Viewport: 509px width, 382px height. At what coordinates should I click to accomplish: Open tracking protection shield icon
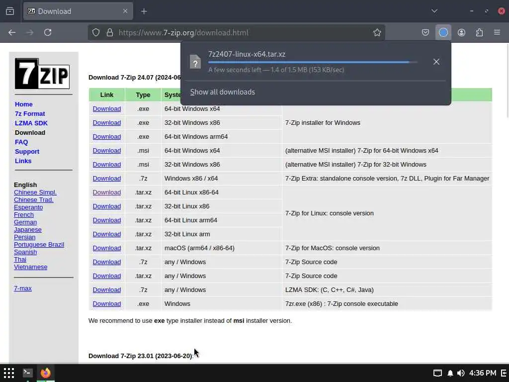click(x=96, y=32)
